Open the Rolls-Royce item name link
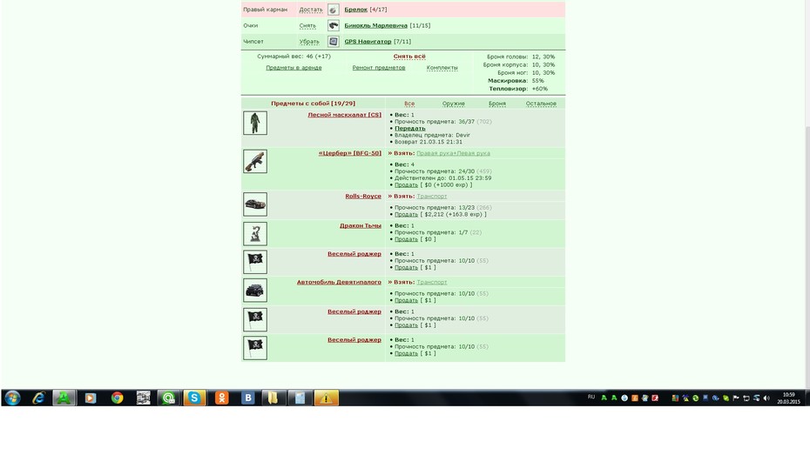 pos(363,196)
